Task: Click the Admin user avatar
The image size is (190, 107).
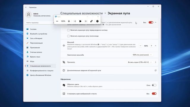Action: point(28,15)
